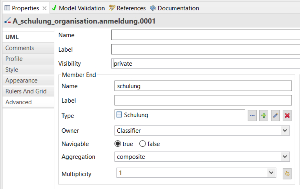Select the Appearance section tab
Image resolution: width=300 pixels, height=189 pixels.
pyautogui.click(x=28, y=80)
